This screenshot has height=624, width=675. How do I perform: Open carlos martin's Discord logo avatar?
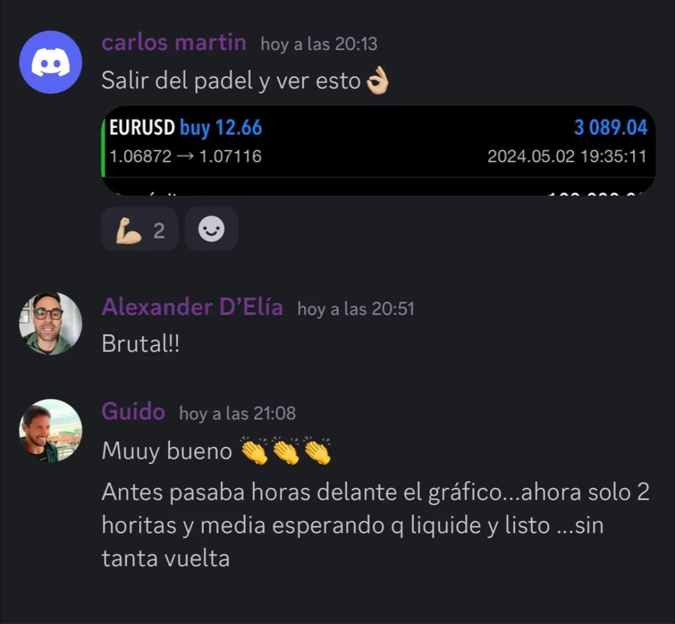click(51, 62)
